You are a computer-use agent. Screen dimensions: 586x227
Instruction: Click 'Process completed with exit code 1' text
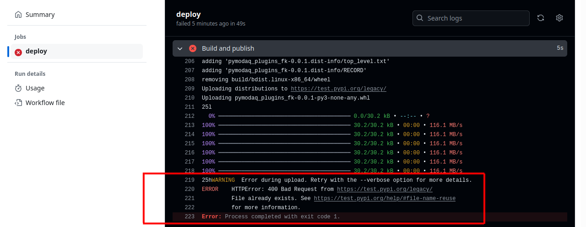[x=282, y=216]
